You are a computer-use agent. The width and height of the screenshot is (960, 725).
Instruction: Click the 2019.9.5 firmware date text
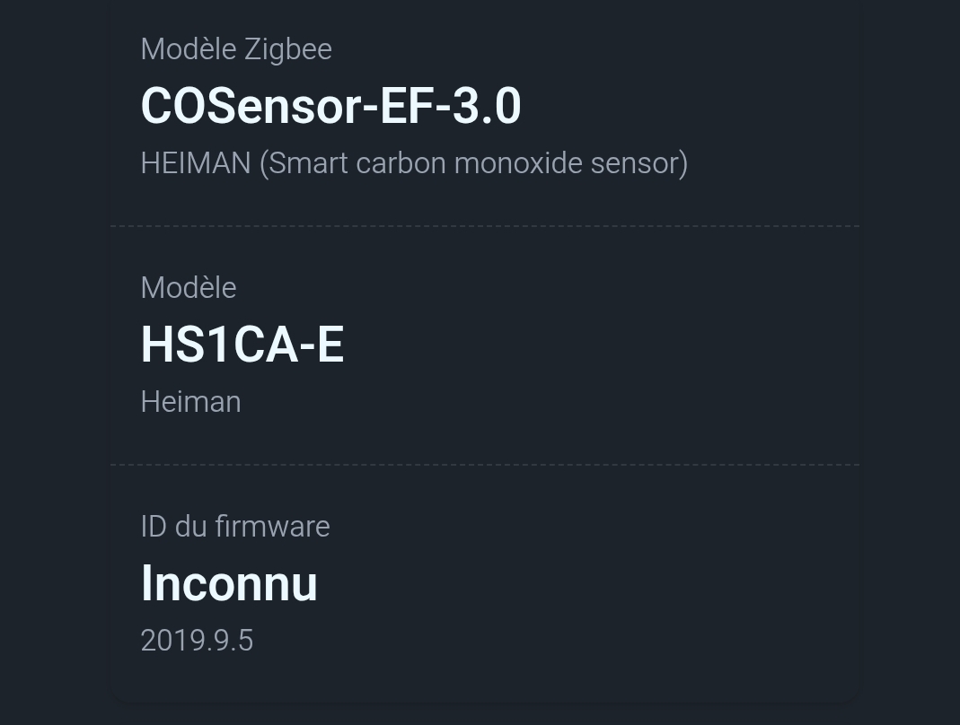click(x=197, y=641)
